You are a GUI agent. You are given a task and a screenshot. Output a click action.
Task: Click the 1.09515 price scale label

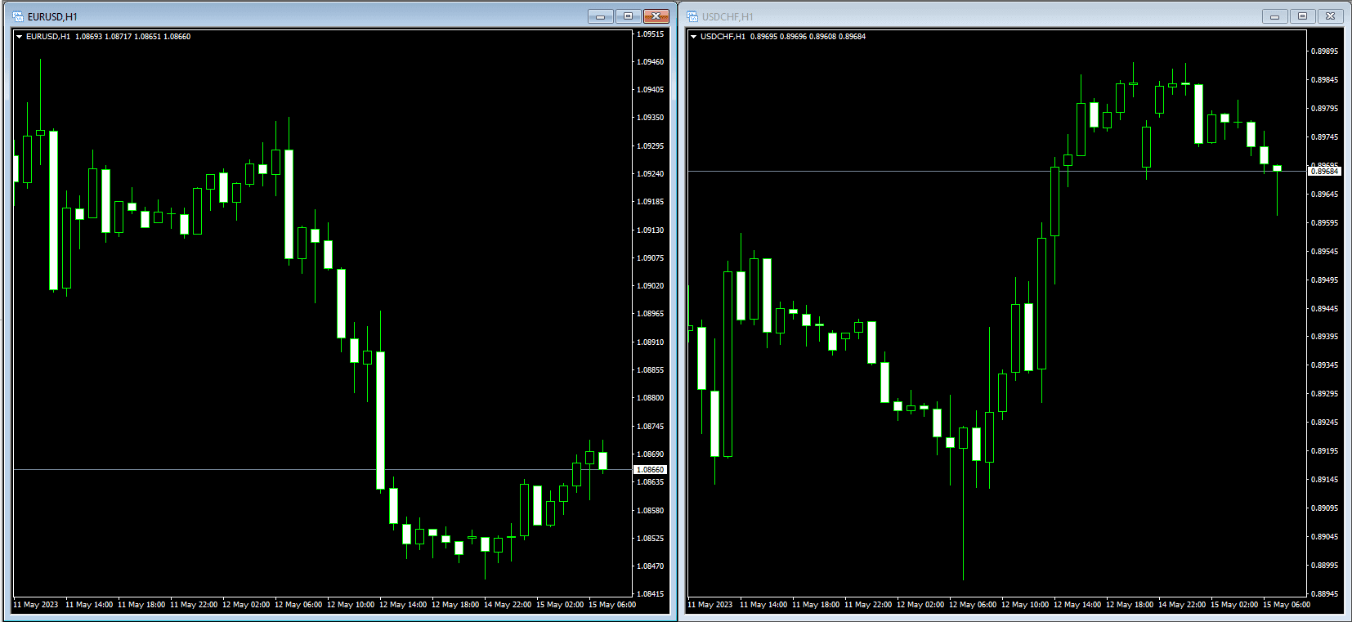651,34
